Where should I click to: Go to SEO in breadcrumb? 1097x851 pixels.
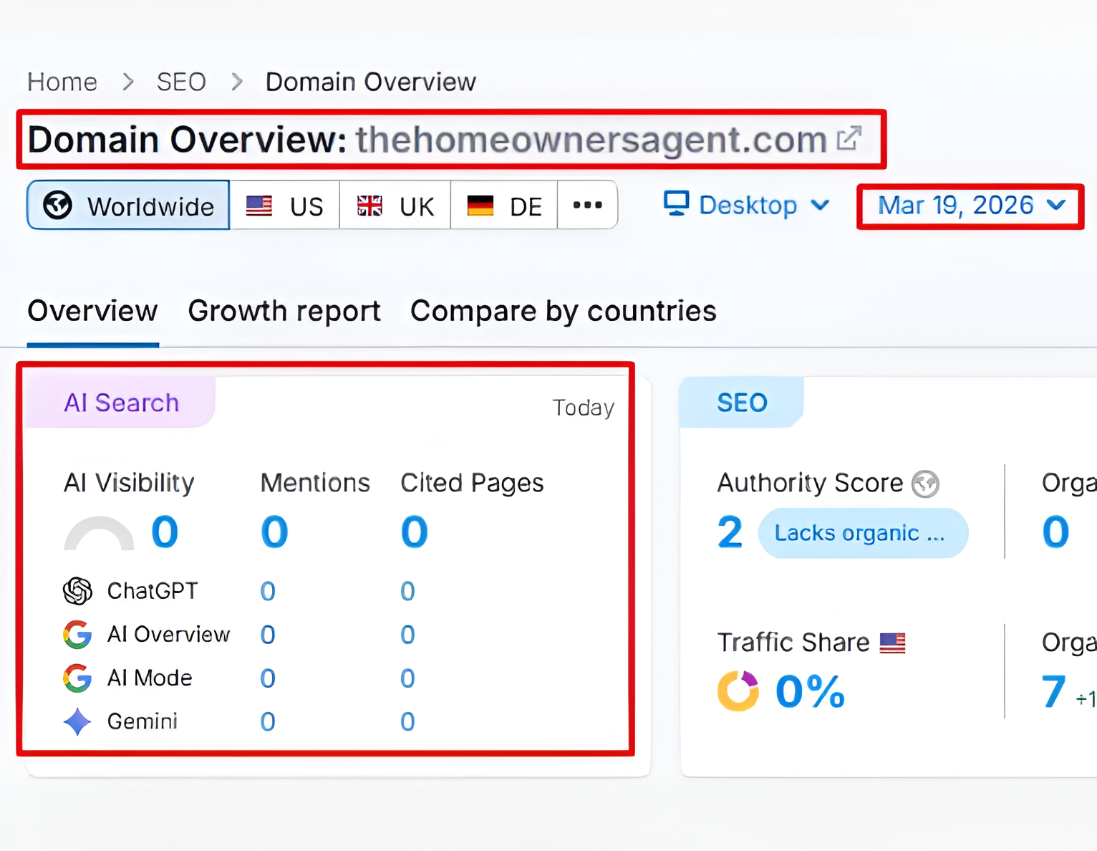pos(181,82)
